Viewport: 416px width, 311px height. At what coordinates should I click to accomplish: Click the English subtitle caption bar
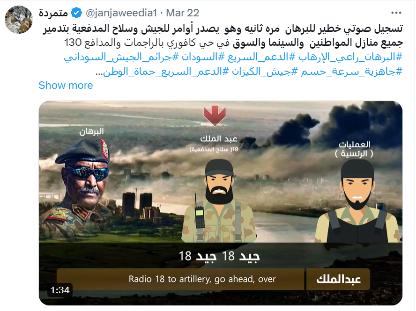(x=180, y=279)
